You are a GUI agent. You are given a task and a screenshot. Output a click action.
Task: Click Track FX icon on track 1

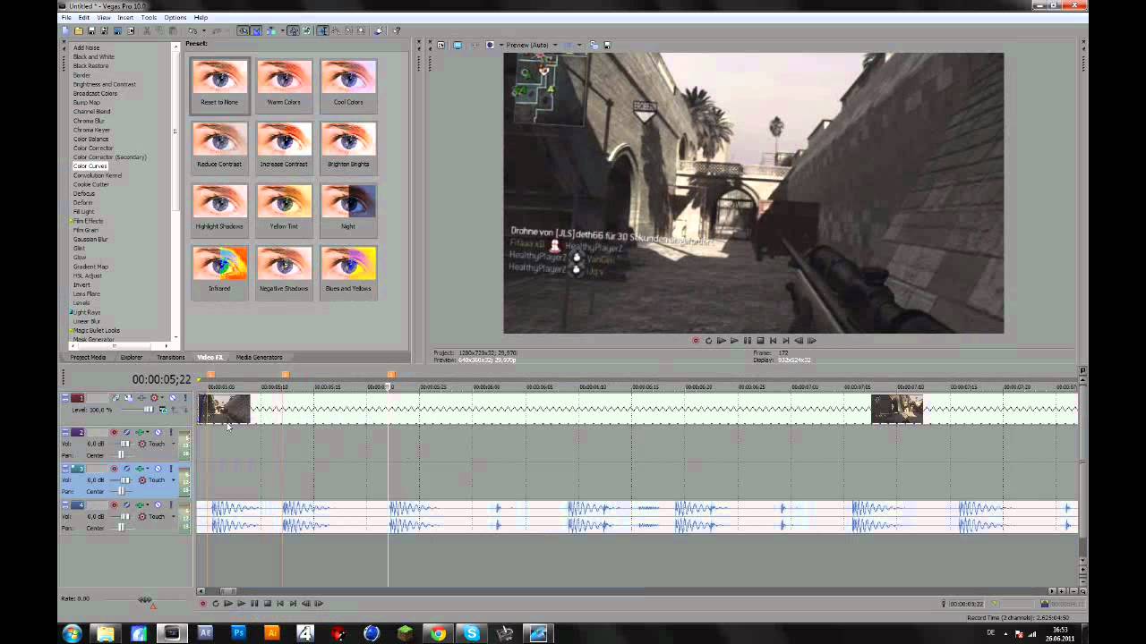(141, 398)
